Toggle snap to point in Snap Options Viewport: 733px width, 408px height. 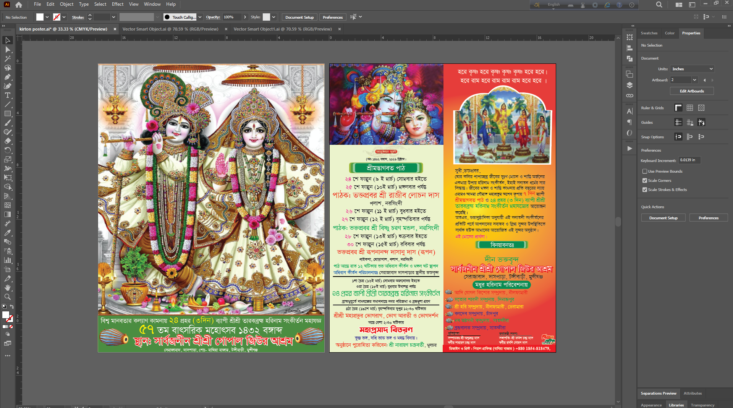[678, 136]
